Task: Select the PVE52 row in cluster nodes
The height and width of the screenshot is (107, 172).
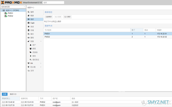Action: 108,37
